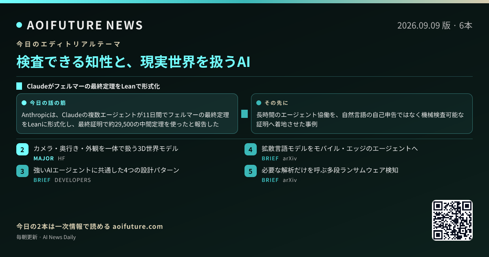
Task: Click the 2026.09.09 版 edition date
Action: (424, 25)
